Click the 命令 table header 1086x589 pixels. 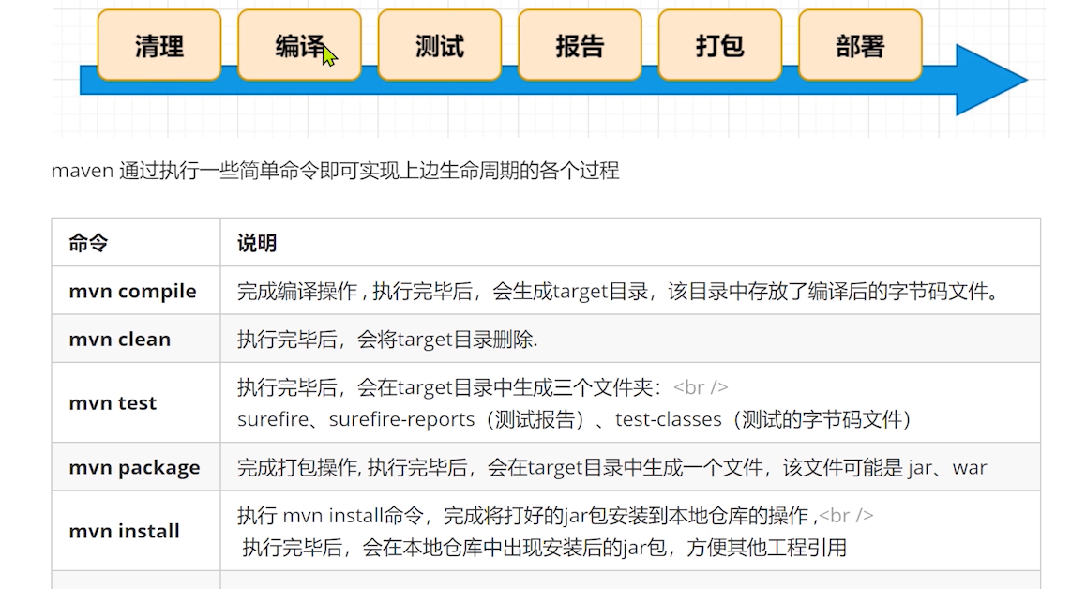88,243
